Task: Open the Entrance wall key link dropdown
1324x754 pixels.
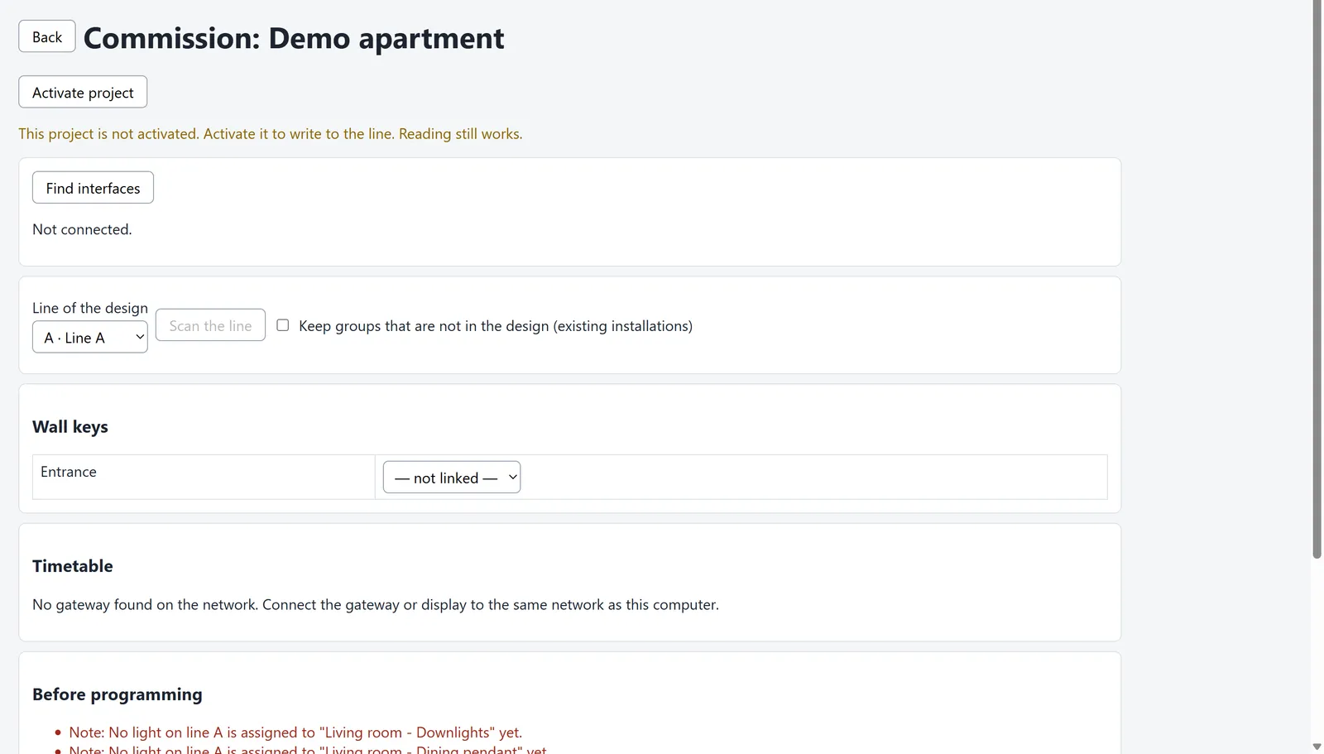Action: (452, 478)
